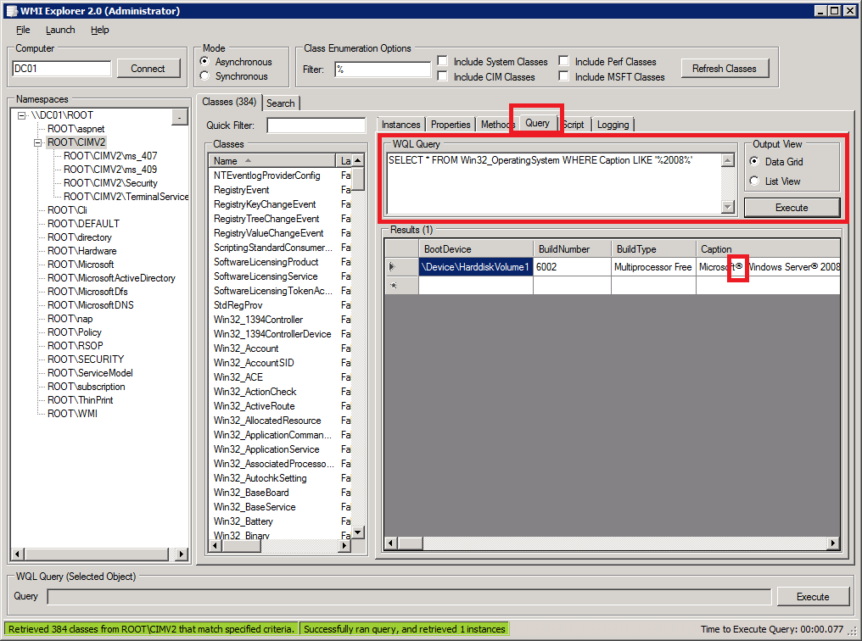Click the small collapse button in Namespaces panel
Screen dimensions: 862x641
179,116
